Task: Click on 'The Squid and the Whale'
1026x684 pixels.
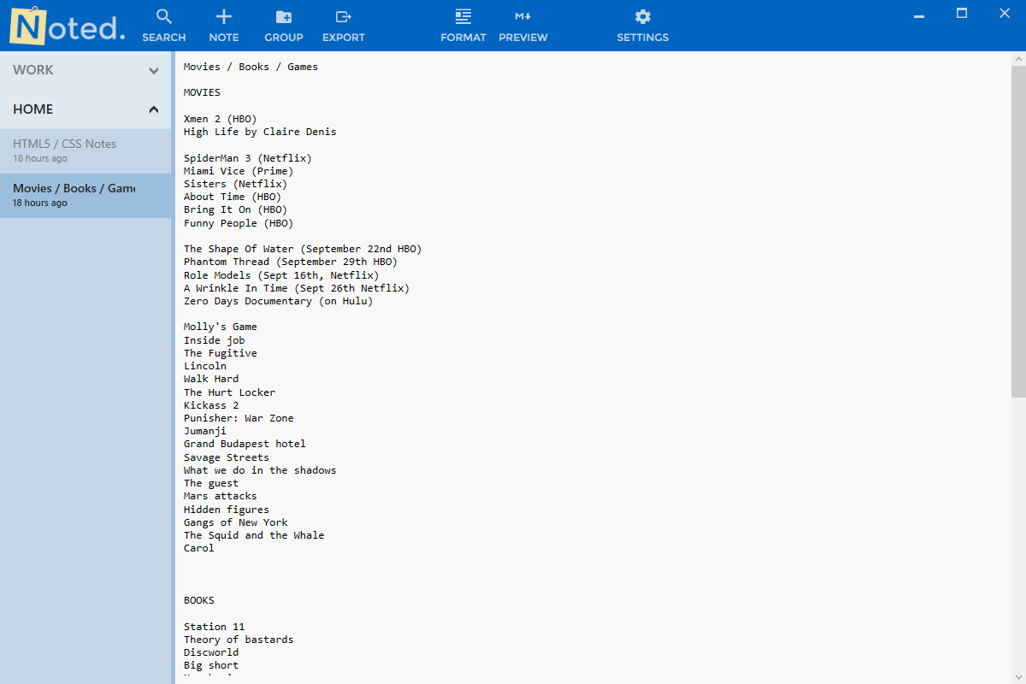Action: pyautogui.click(x=254, y=535)
